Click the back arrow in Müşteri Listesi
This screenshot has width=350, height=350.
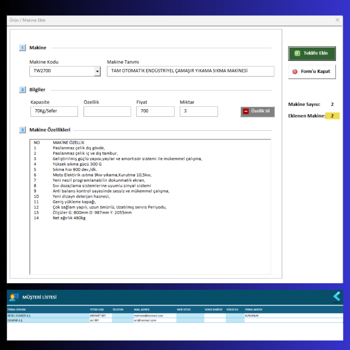[337, 297]
